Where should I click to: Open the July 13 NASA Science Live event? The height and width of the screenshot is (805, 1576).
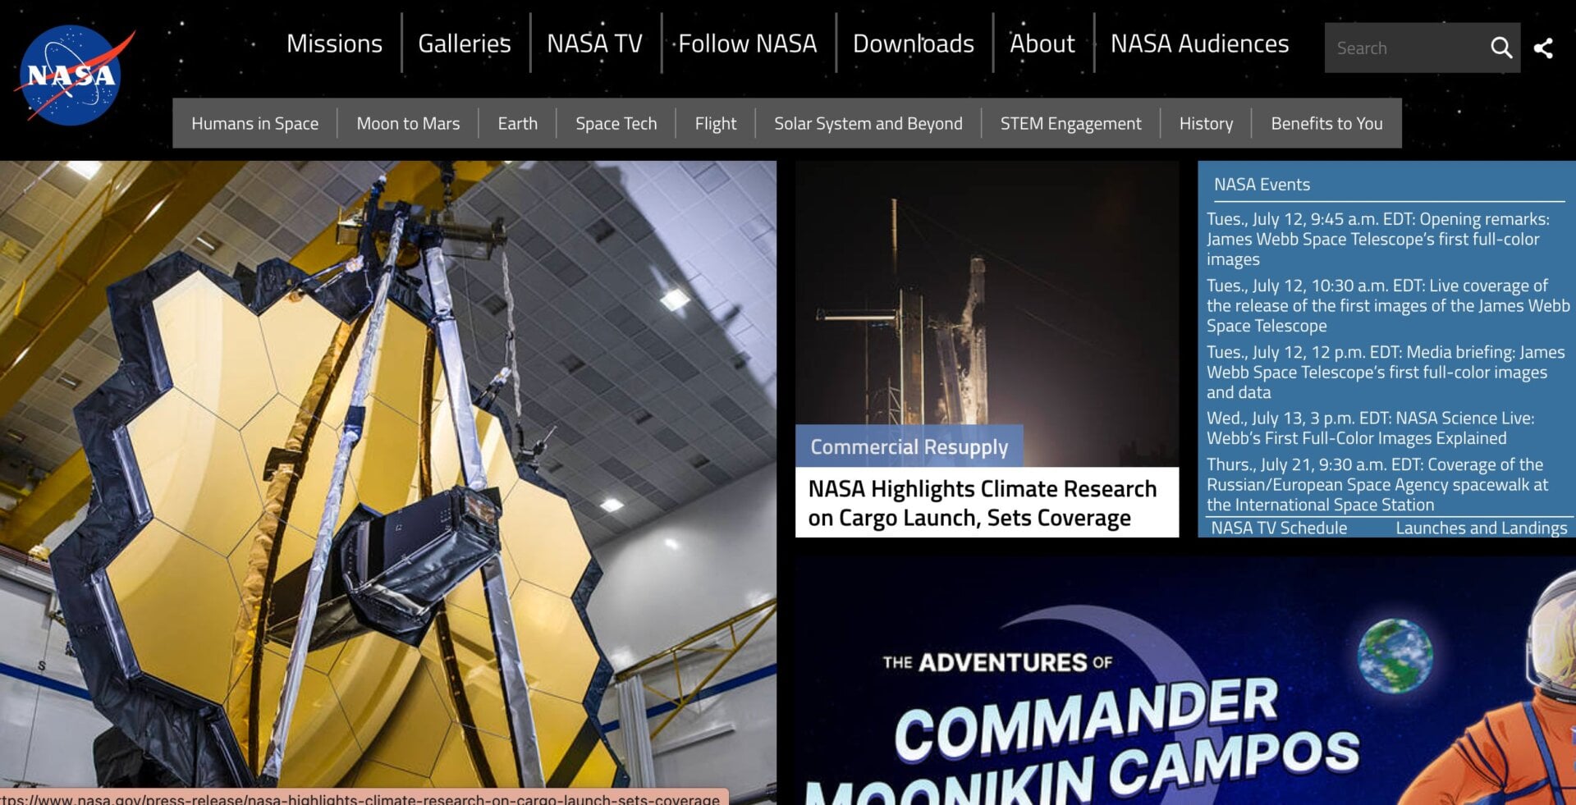[1370, 428]
